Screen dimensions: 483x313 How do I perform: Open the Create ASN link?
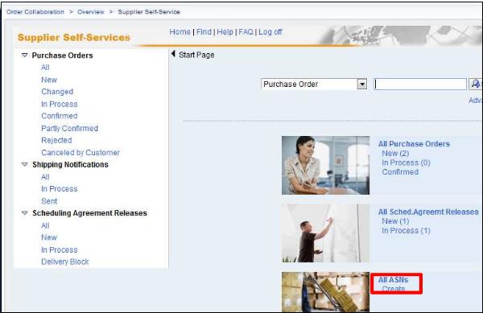[394, 289]
